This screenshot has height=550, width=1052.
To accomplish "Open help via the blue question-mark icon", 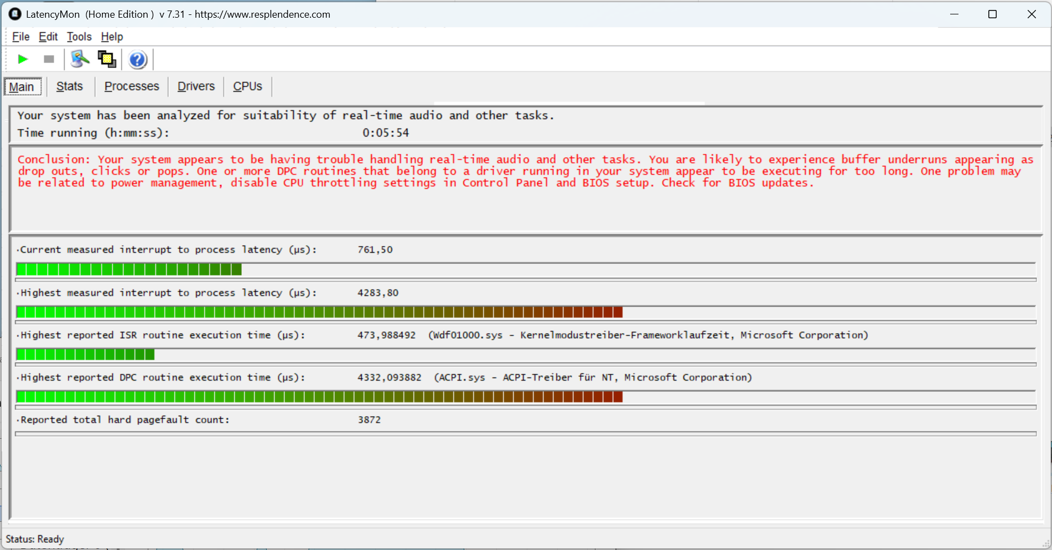I will 137,59.
